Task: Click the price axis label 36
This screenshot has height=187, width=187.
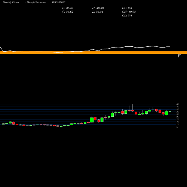Action: click(x=178, y=112)
